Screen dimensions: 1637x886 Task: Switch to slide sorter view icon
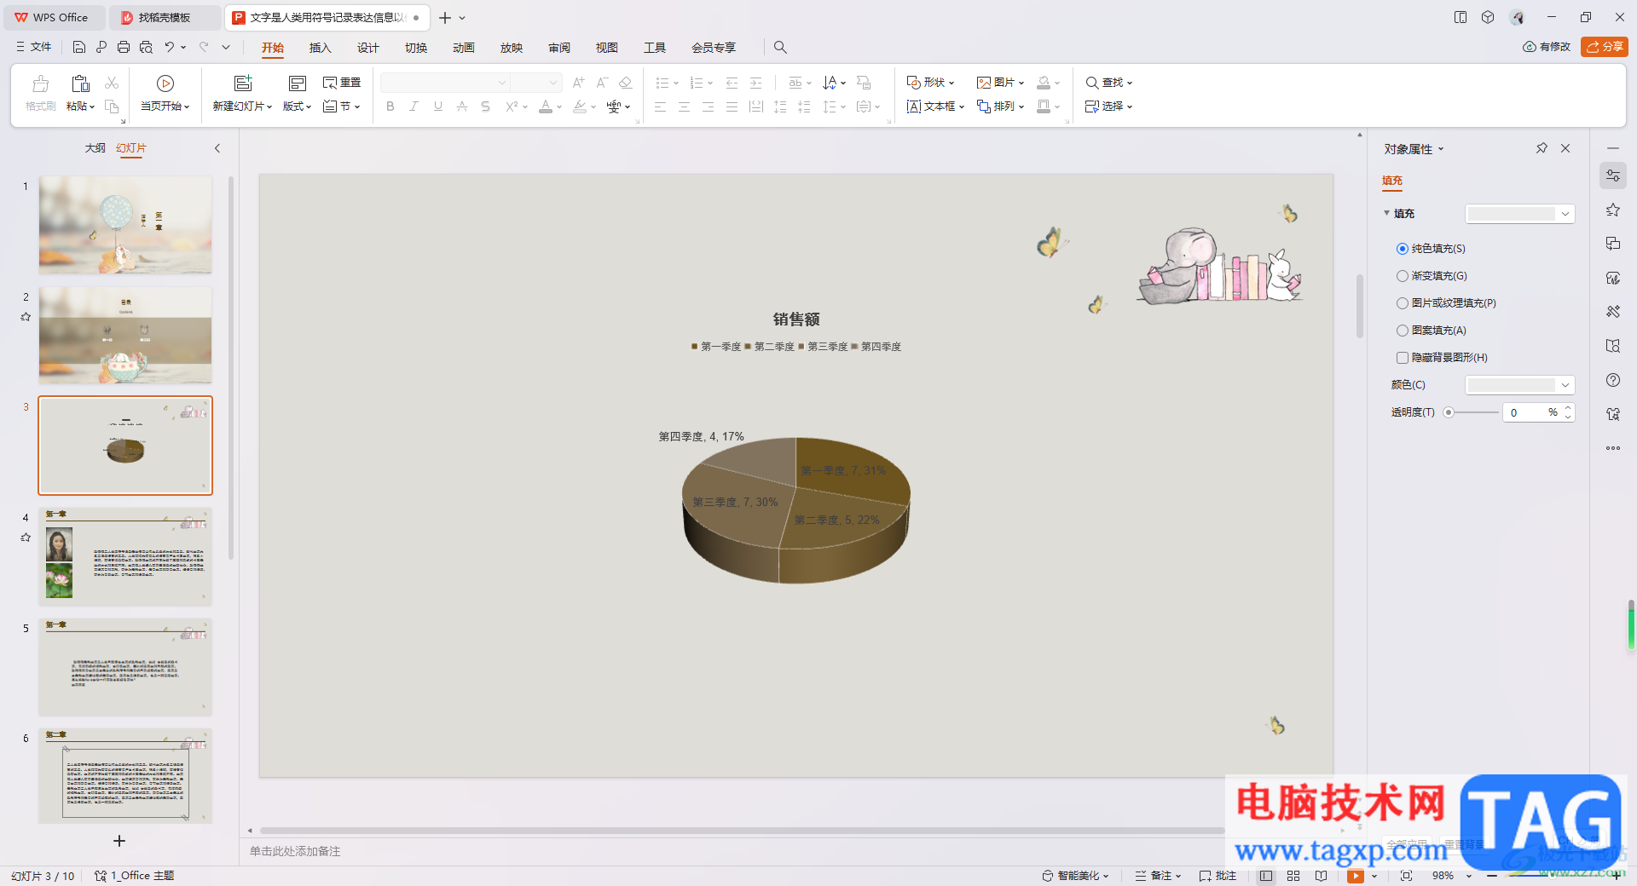(1293, 876)
